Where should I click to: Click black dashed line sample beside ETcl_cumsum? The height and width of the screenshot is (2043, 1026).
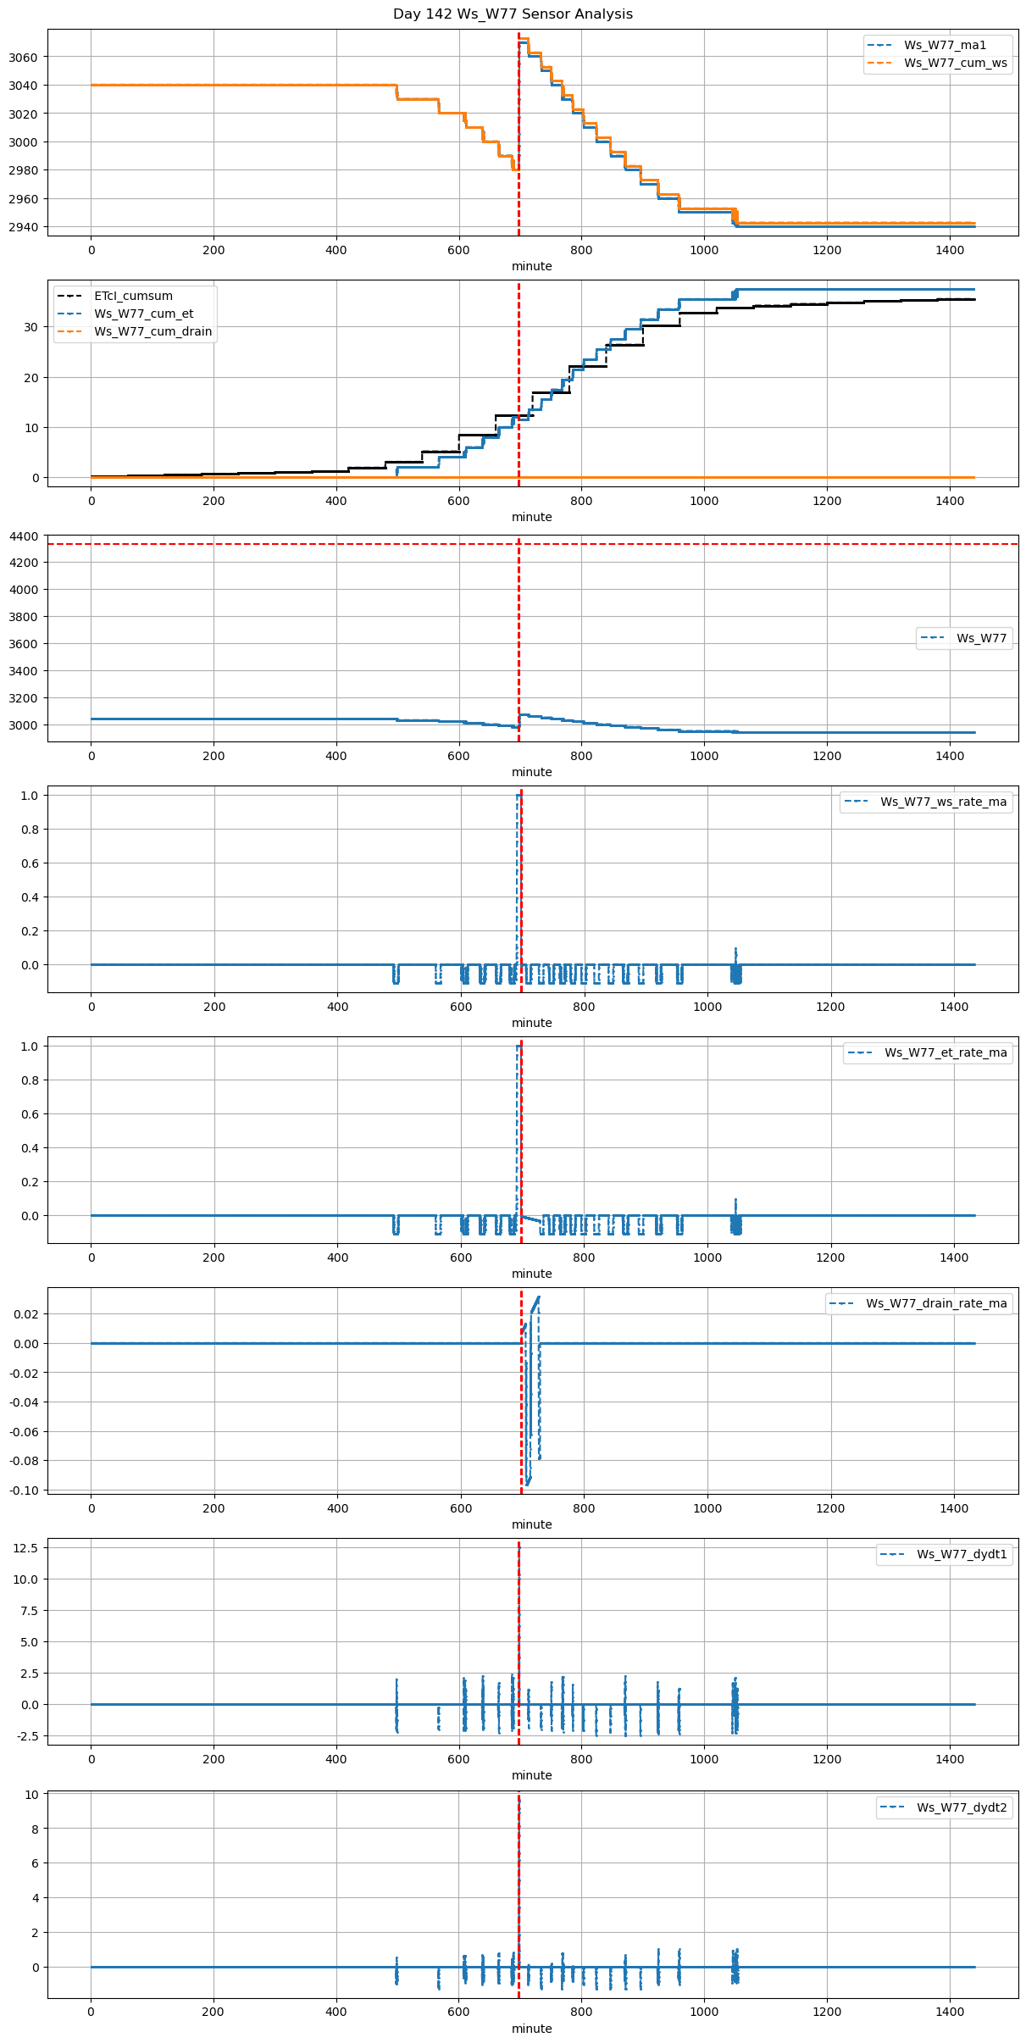tap(70, 296)
